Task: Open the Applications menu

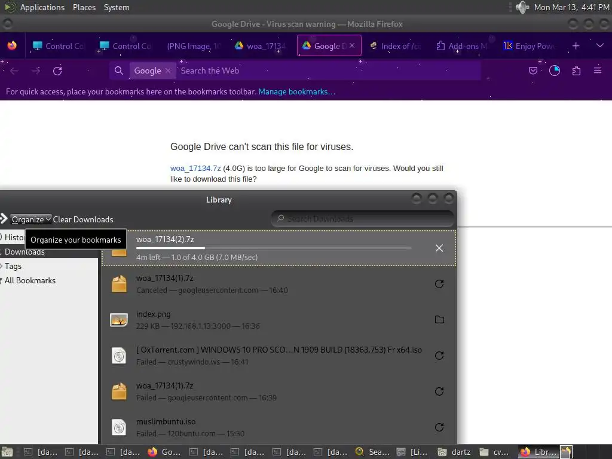Action: click(42, 7)
